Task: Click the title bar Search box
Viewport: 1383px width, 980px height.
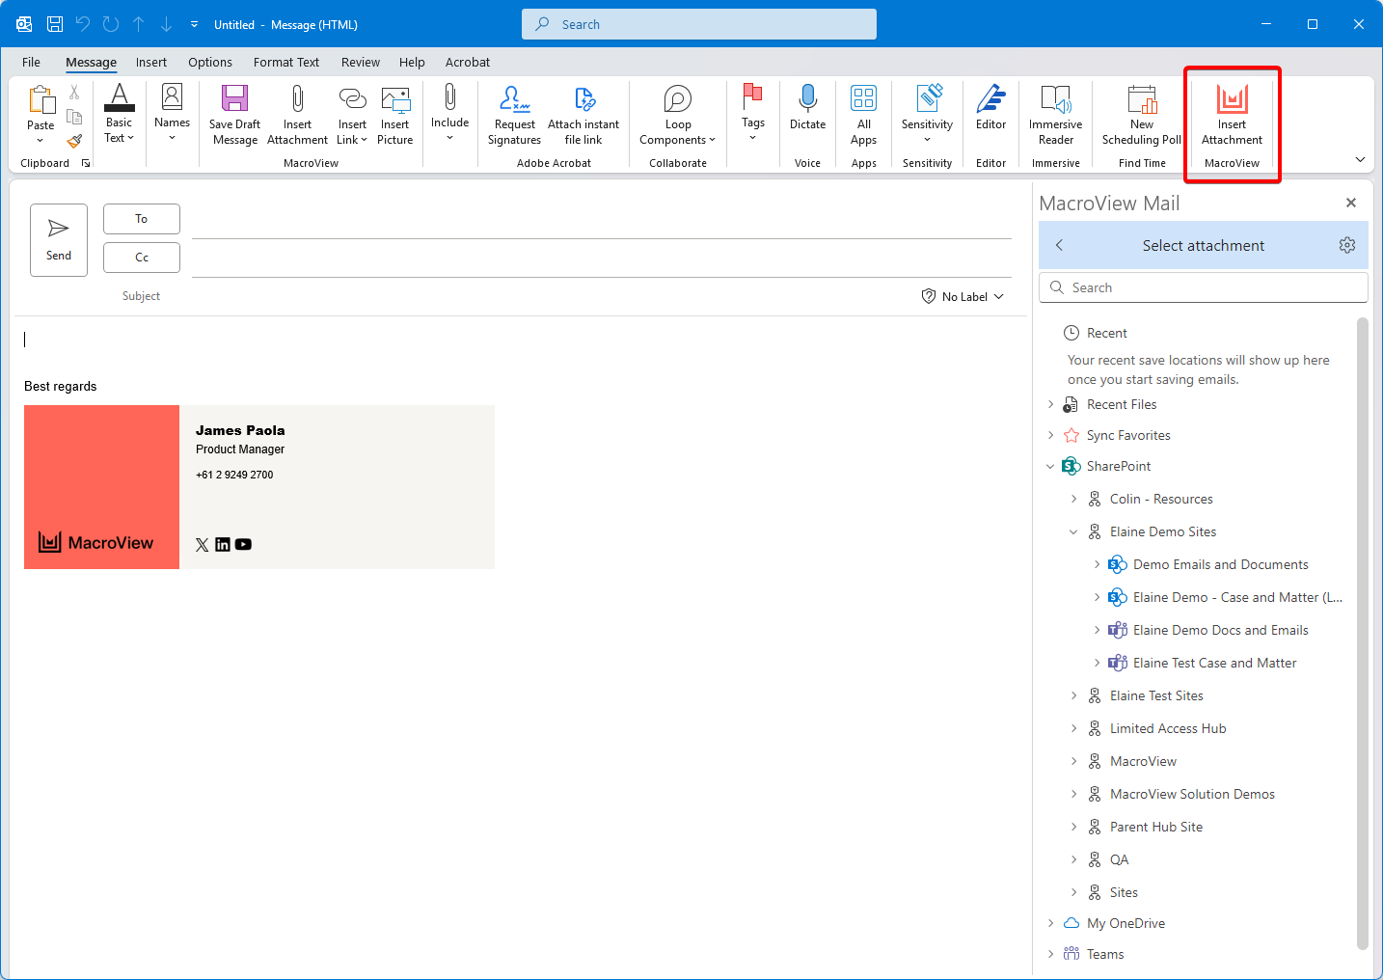Action: pos(699,24)
